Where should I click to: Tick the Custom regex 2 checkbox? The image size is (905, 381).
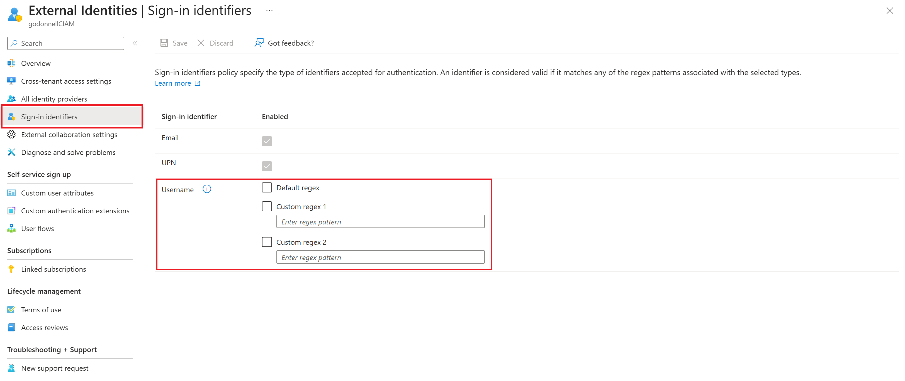click(267, 242)
